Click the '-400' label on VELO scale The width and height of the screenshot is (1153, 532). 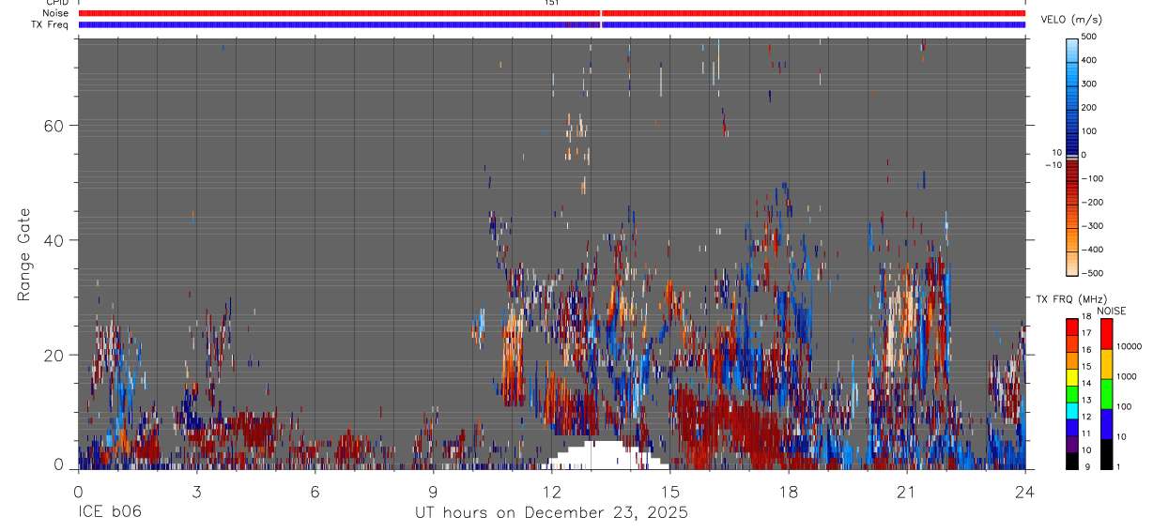(x=1090, y=250)
